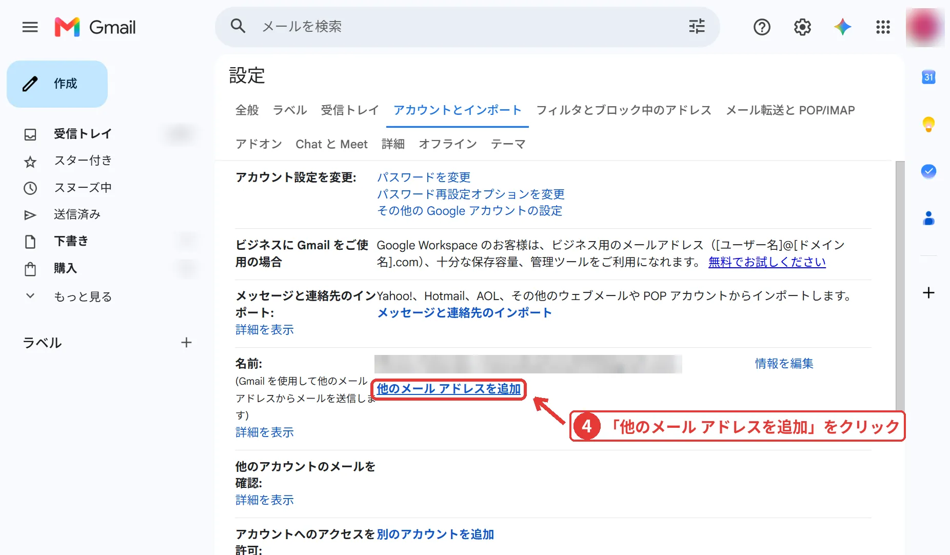
Task: Open the main menu hamburger icon
Action: tap(30, 27)
